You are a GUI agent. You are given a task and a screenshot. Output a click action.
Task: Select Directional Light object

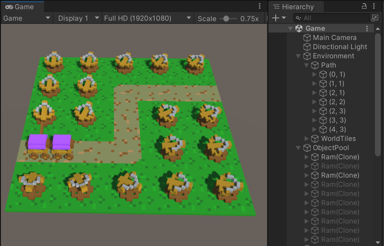click(339, 47)
